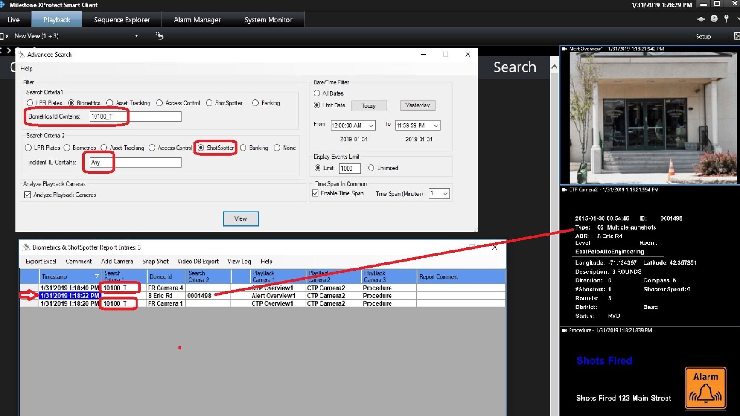
Task: Click the Report Comment column header
Action: coord(461,277)
